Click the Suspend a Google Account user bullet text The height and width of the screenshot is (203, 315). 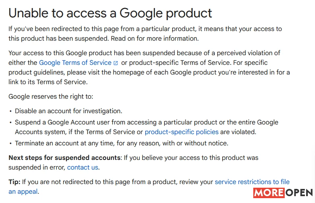pyautogui.click(x=146, y=127)
